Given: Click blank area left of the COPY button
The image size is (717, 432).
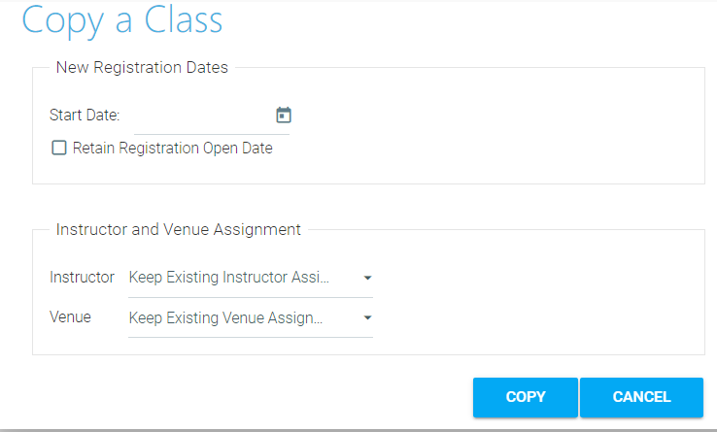Looking at the screenshot, I should (x=243, y=397).
